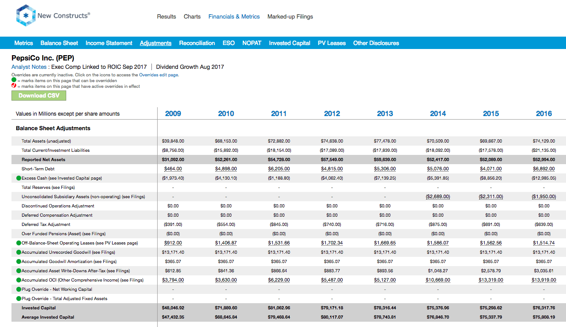This screenshot has width=566, height=327.
Task: Open the Charts top navigation item
Action: pos(192,17)
